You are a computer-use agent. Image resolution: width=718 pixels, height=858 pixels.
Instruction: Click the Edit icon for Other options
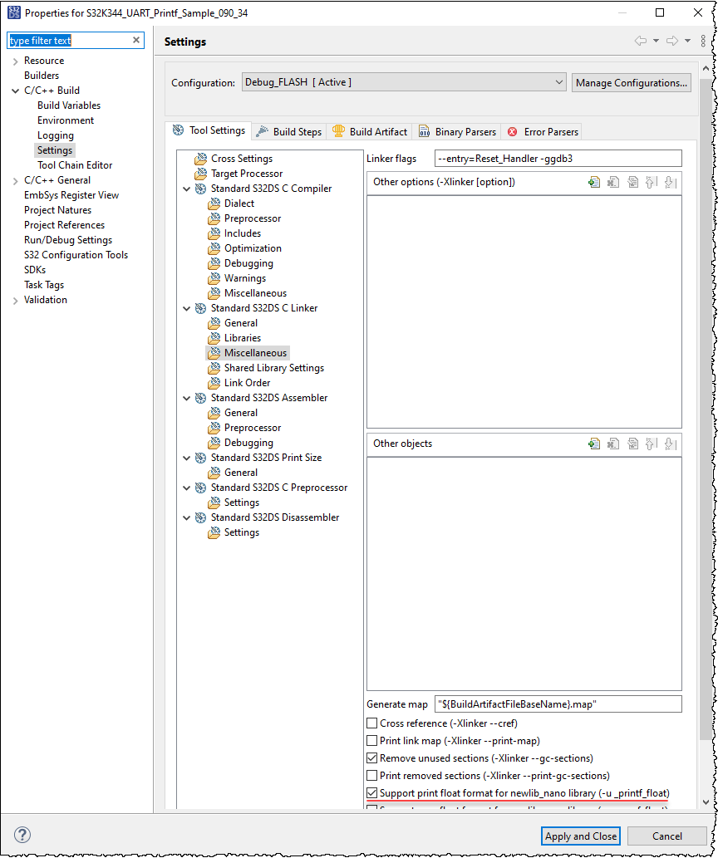click(632, 181)
